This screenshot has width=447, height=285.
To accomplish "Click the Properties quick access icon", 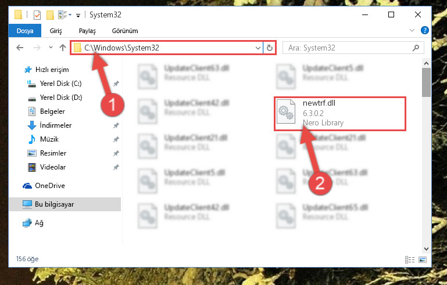I will click(37, 15).
